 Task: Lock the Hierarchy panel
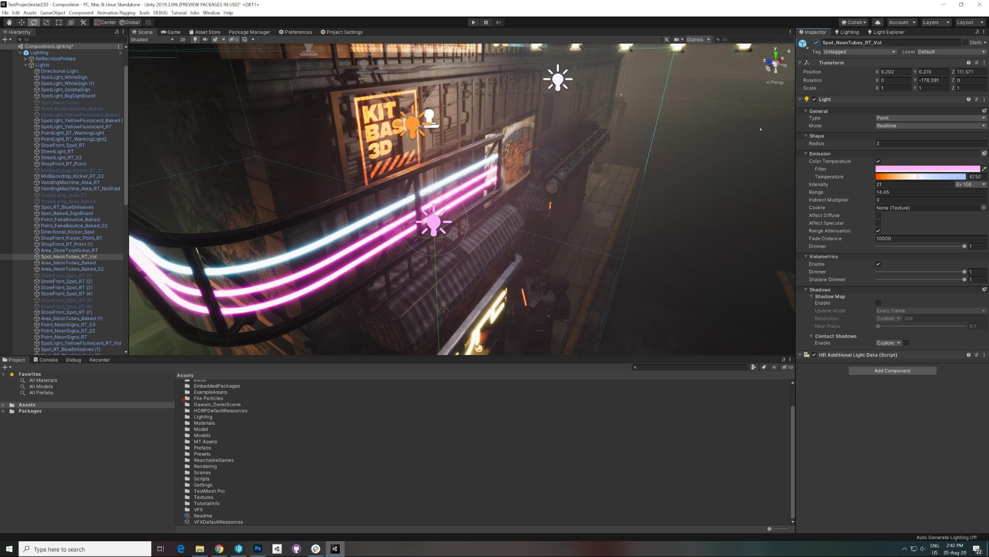[117, 32]
